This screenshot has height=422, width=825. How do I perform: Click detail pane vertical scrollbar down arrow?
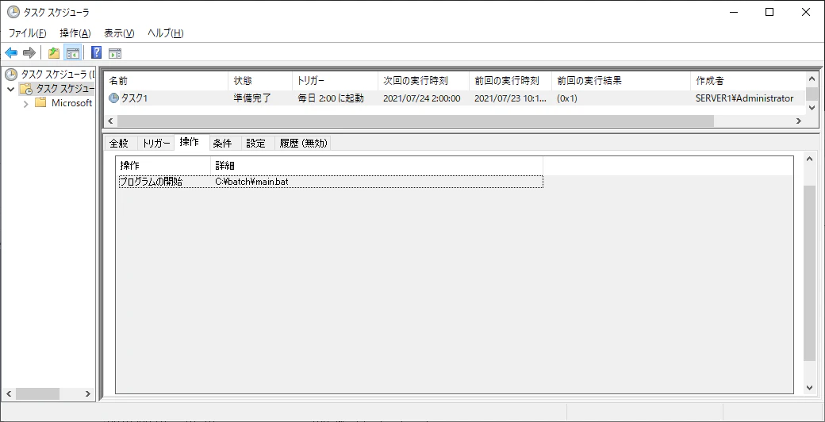[810, 388]
